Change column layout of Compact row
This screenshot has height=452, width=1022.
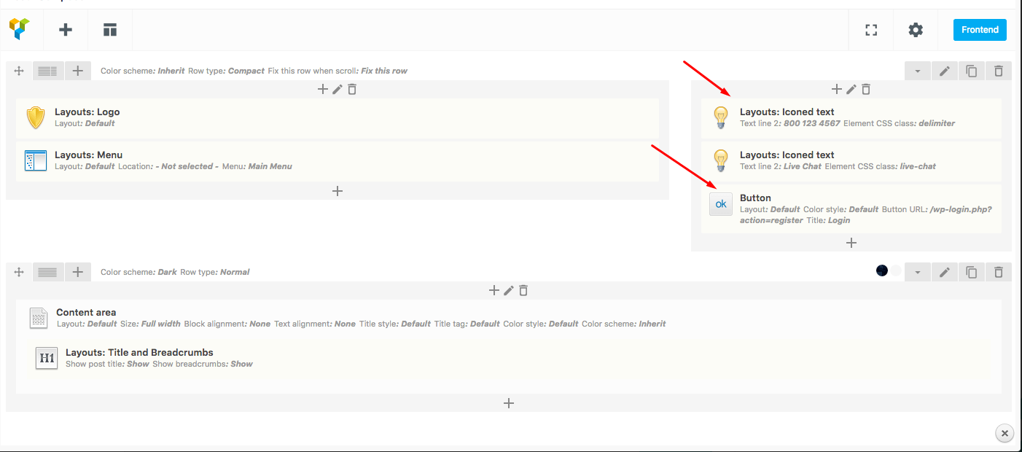click(47, 71)
